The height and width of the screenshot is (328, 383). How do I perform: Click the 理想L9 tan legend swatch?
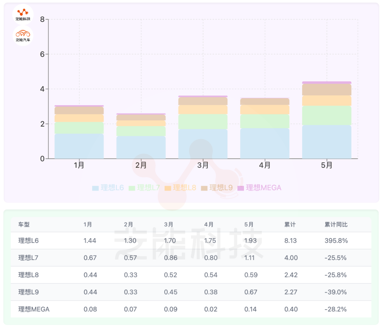pos(204,188)
